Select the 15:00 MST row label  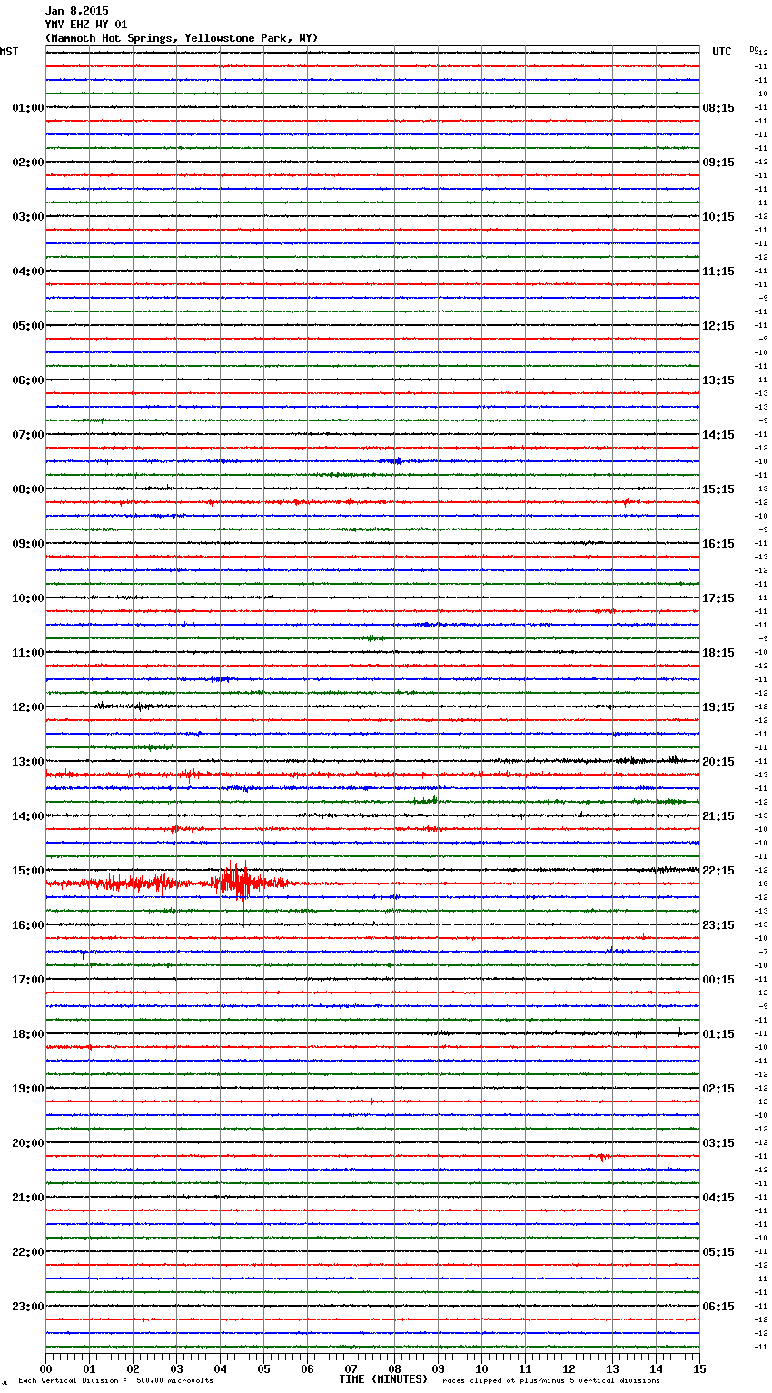click(28, 871)
